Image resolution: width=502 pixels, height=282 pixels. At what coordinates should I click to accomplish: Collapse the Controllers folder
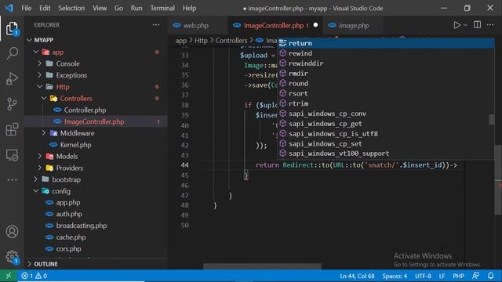44,98
